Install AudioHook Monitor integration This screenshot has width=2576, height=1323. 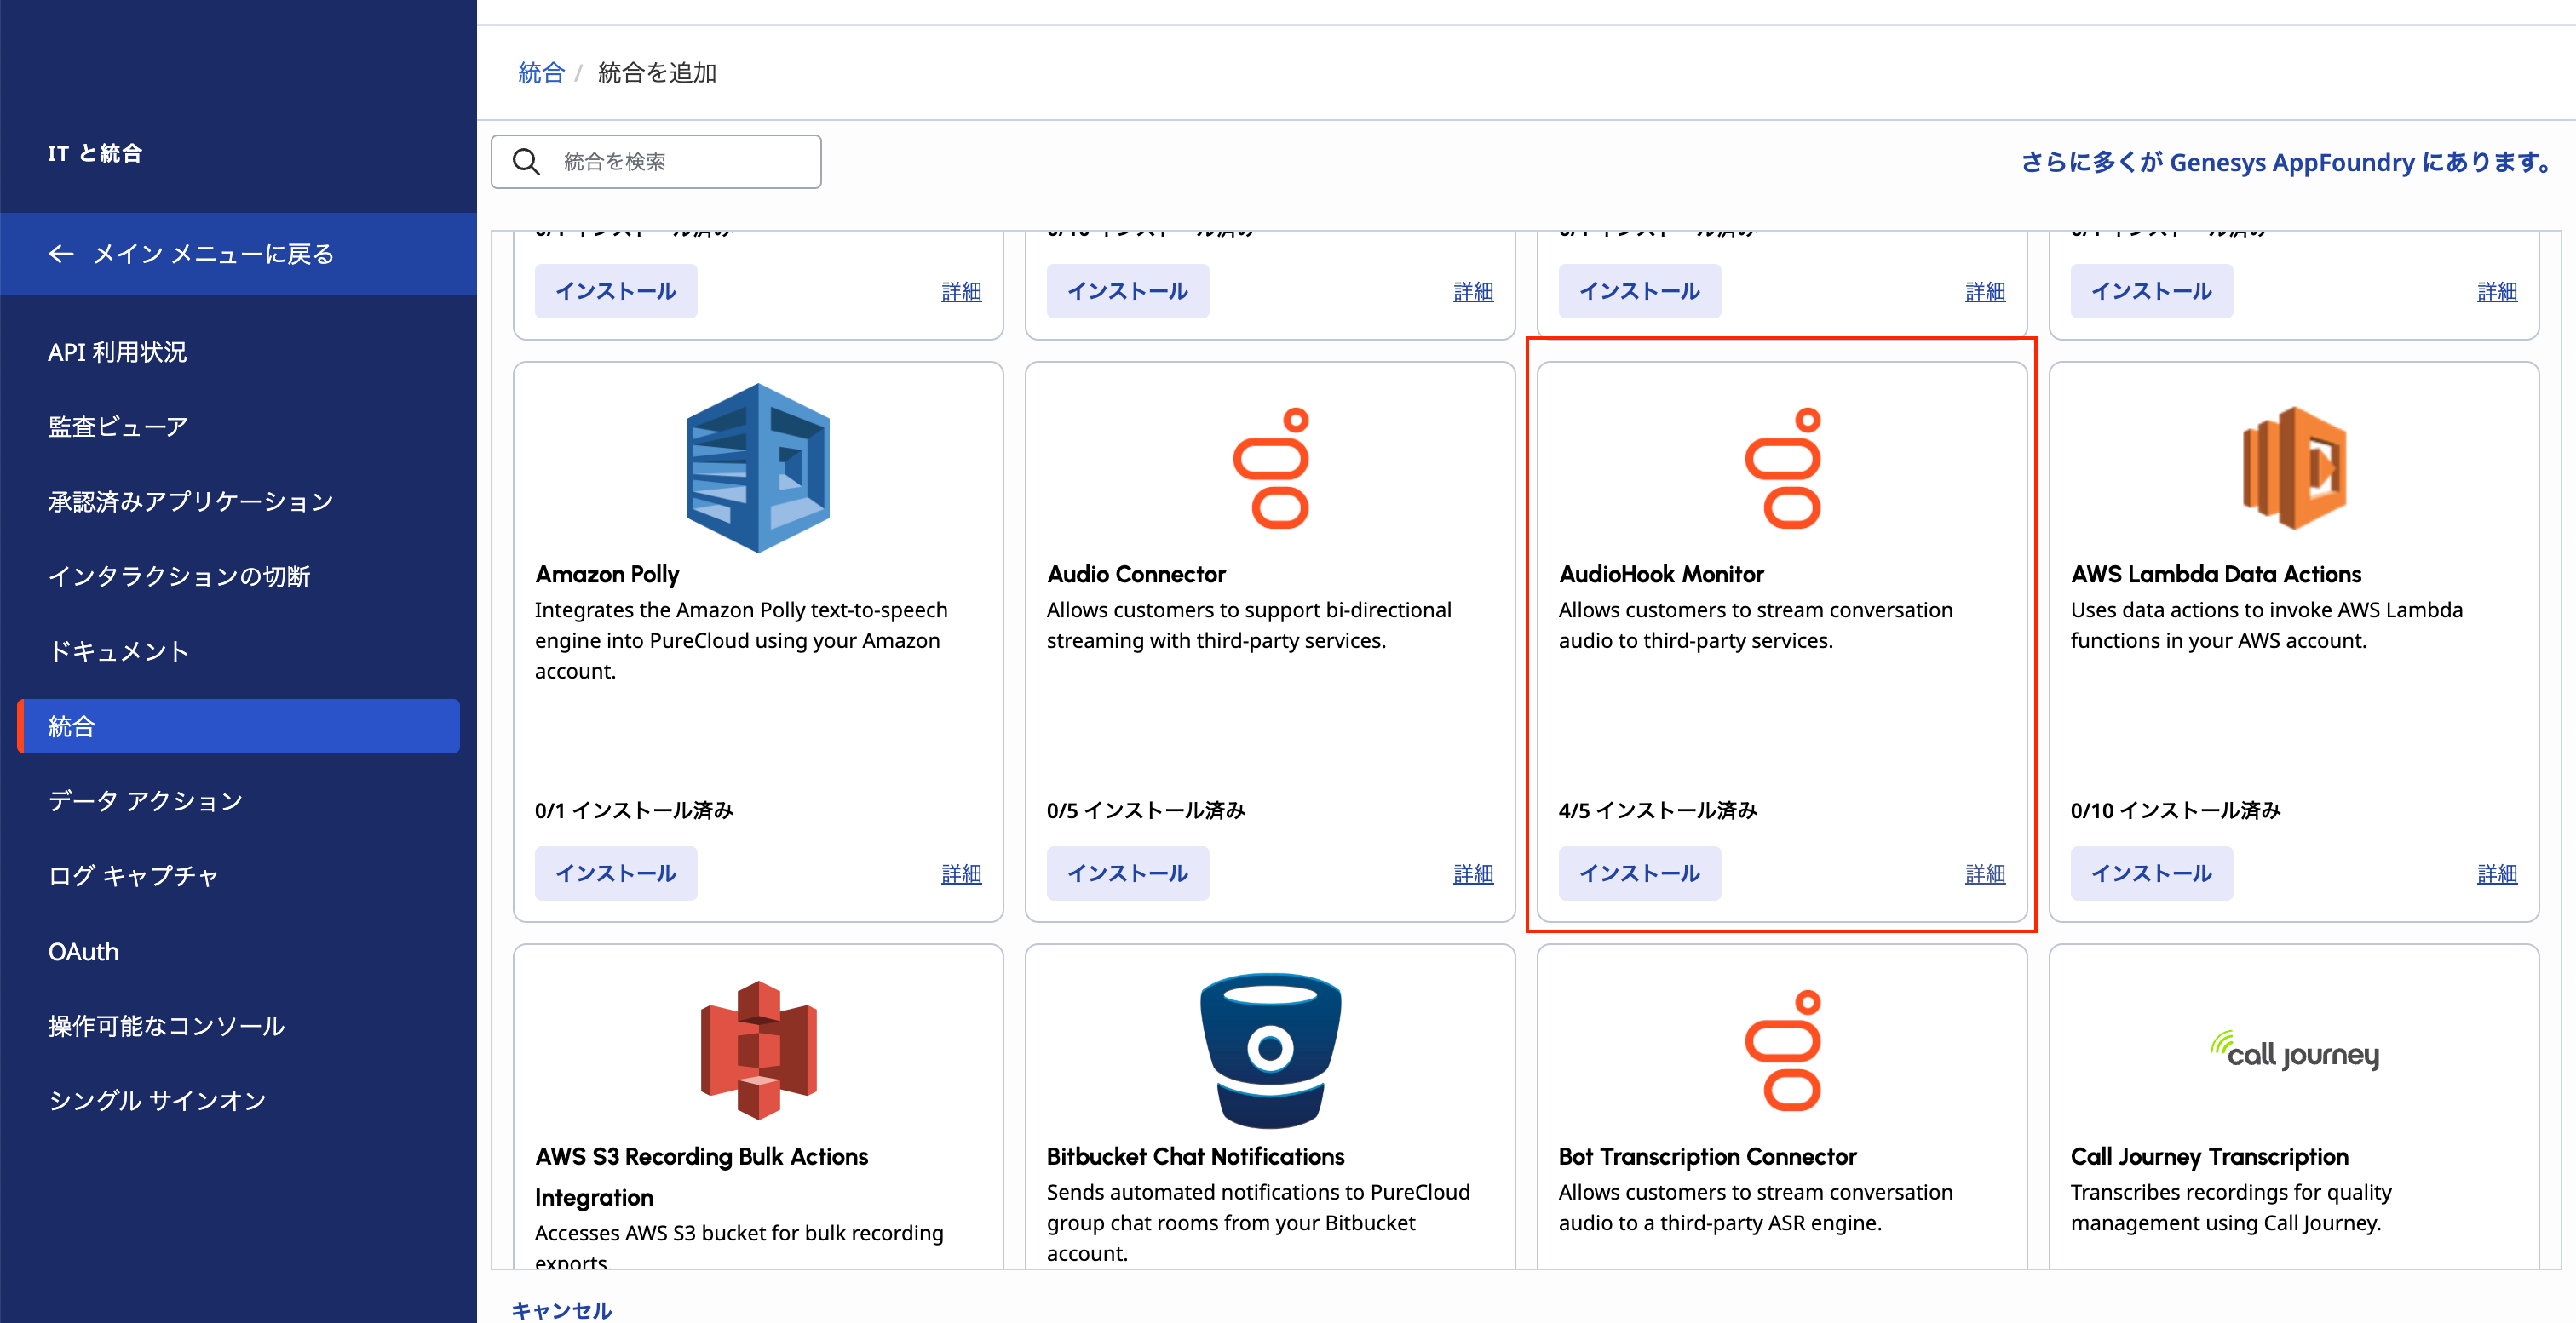[1640, 873]
